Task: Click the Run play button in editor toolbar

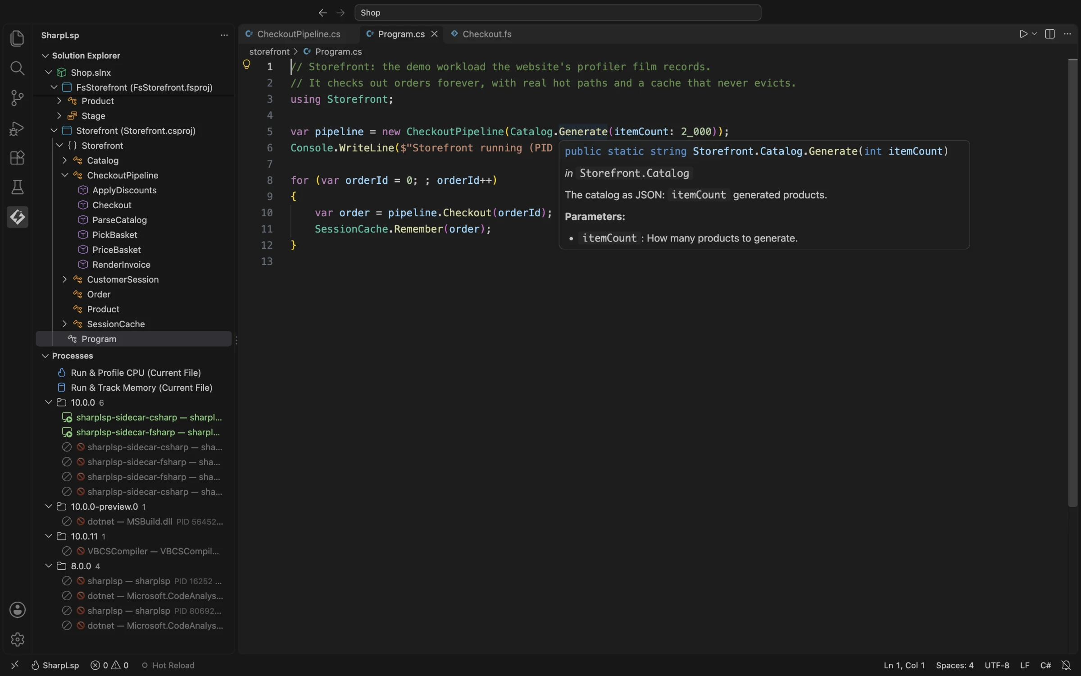Action: tap(1023, 34)
